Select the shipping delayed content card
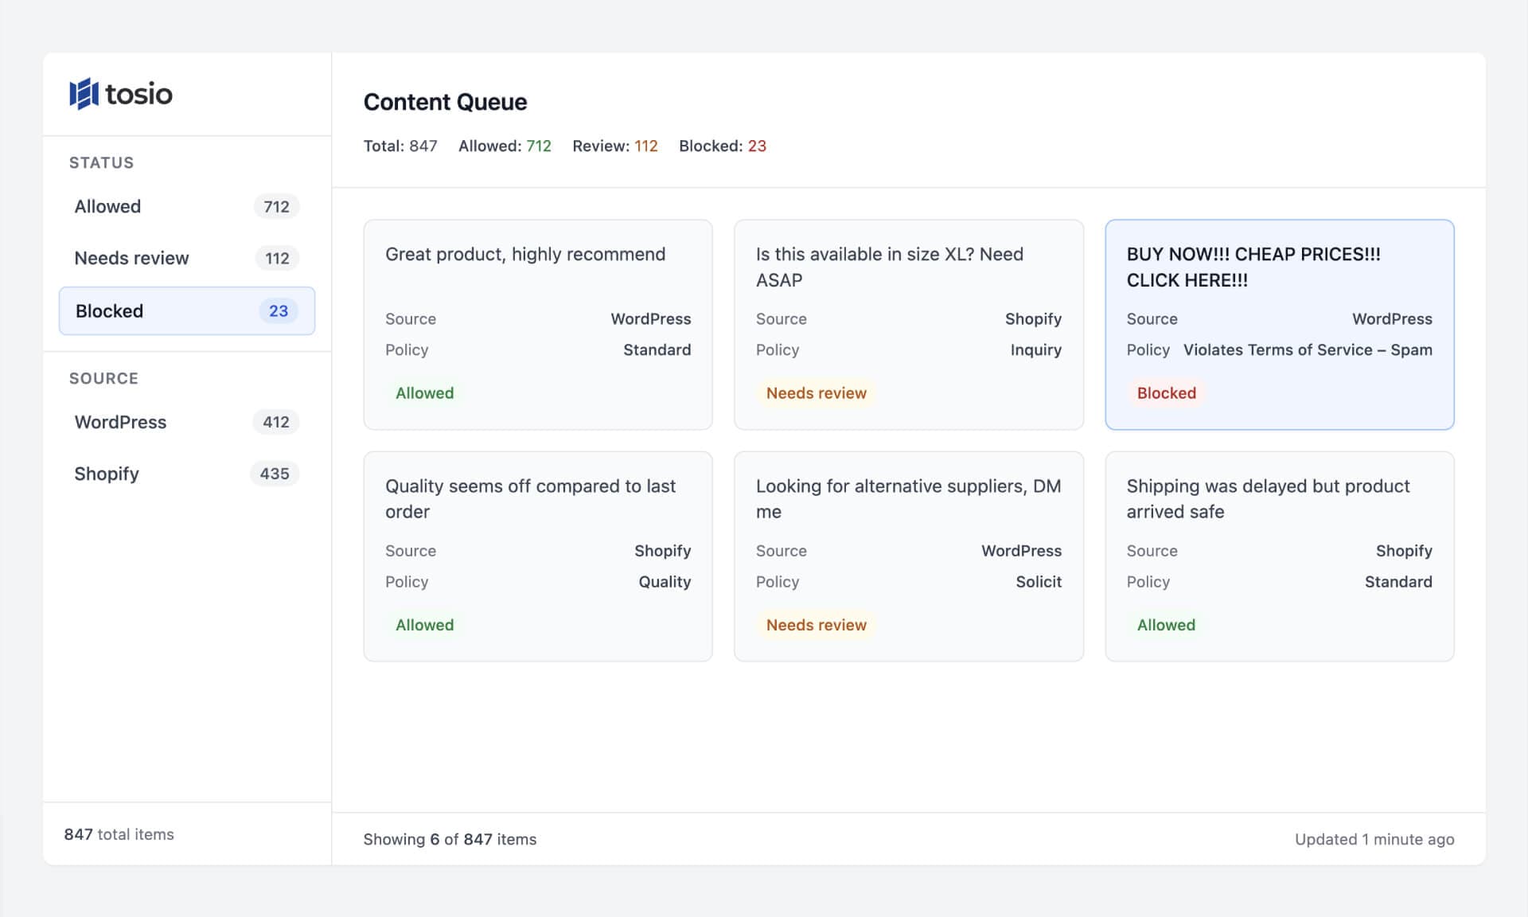Image resolution: width=1528 pixels, height=917 pixels. (x=1279, y=556)
